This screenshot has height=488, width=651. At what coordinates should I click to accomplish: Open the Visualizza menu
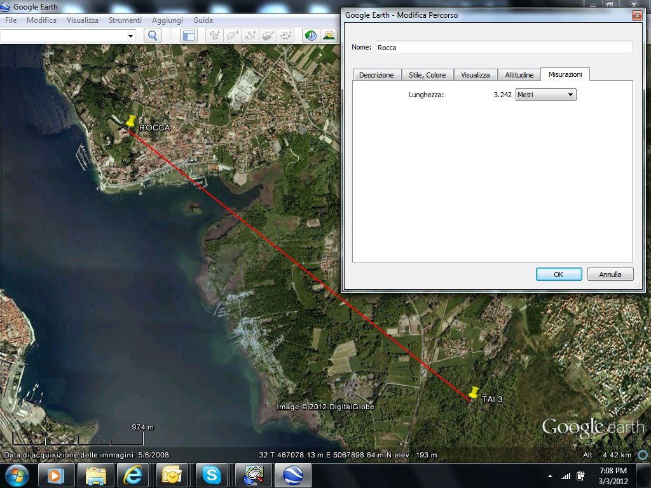point(83,20)
